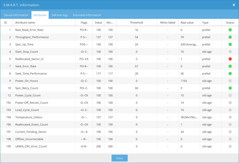Select the Load_Cycle_Count attribute name
239x163 pixels.
coord(27,110)
